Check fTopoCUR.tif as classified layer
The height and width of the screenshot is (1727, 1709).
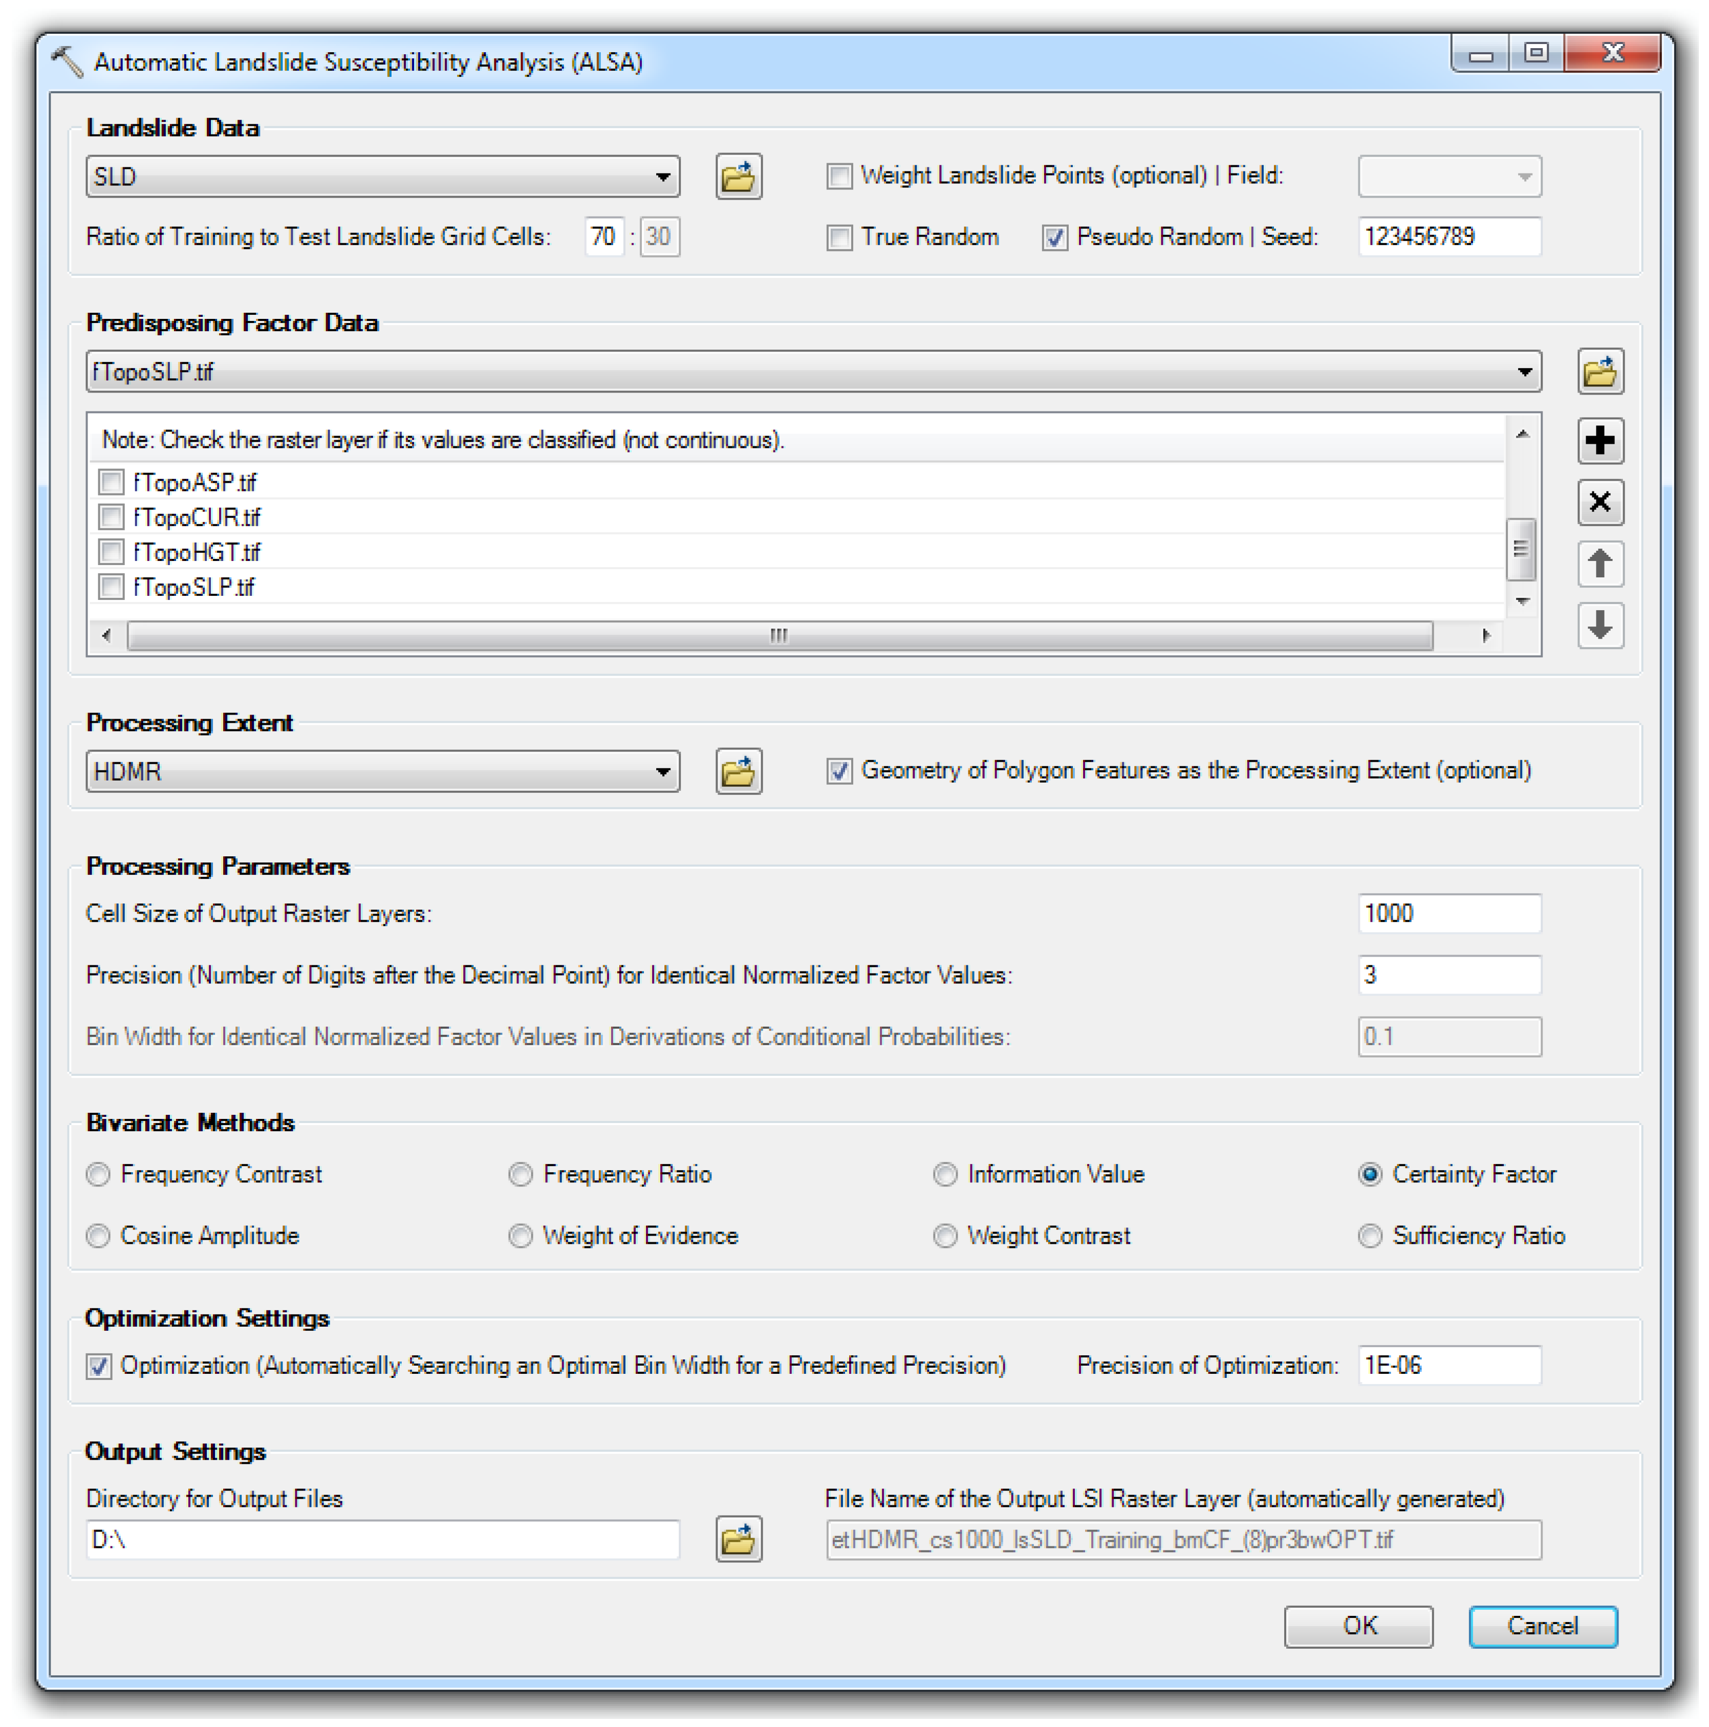click(111, 516)
